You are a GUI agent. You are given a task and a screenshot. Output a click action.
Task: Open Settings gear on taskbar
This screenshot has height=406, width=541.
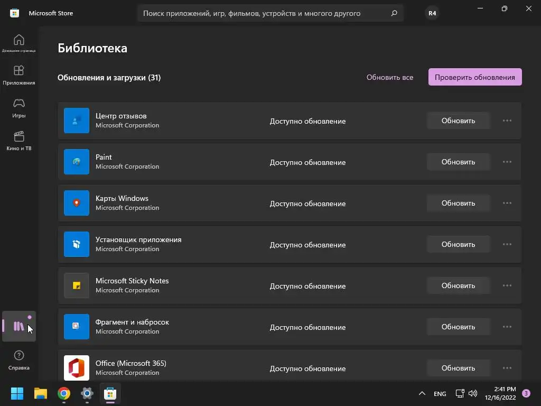[87, 393]
